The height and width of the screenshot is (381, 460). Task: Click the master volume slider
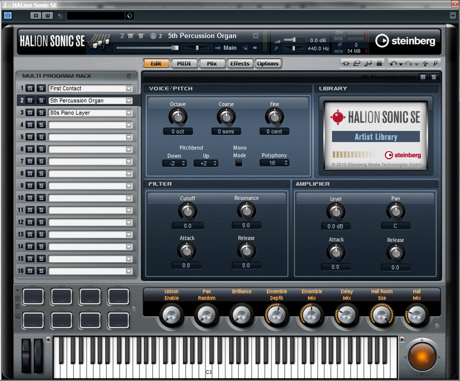point(293,40)
